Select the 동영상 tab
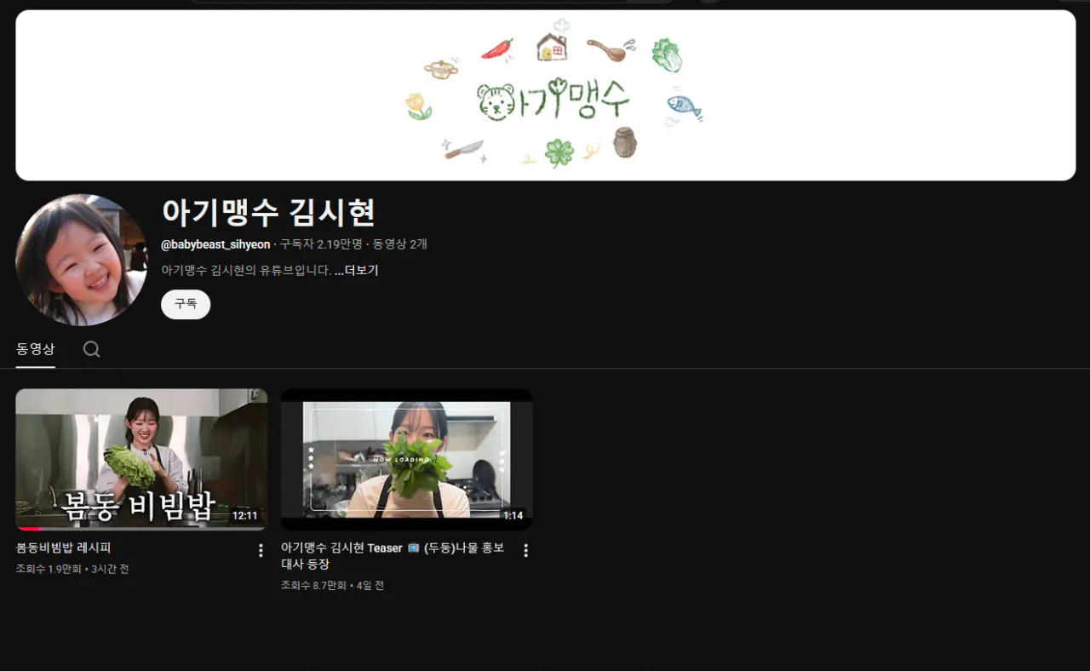 click(x=35, y=349)
